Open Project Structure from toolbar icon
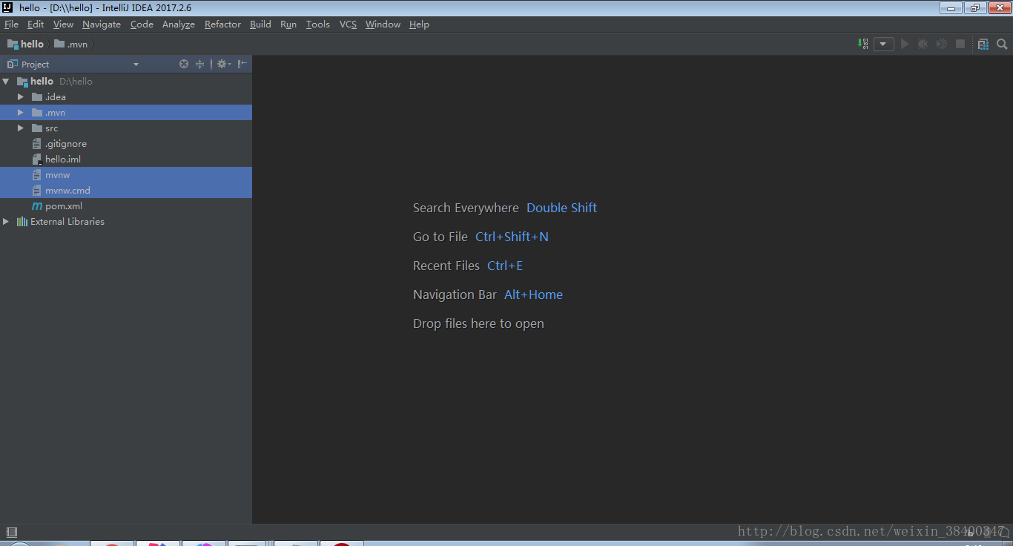Screen dimensions: 1013x546 [983, 44]
